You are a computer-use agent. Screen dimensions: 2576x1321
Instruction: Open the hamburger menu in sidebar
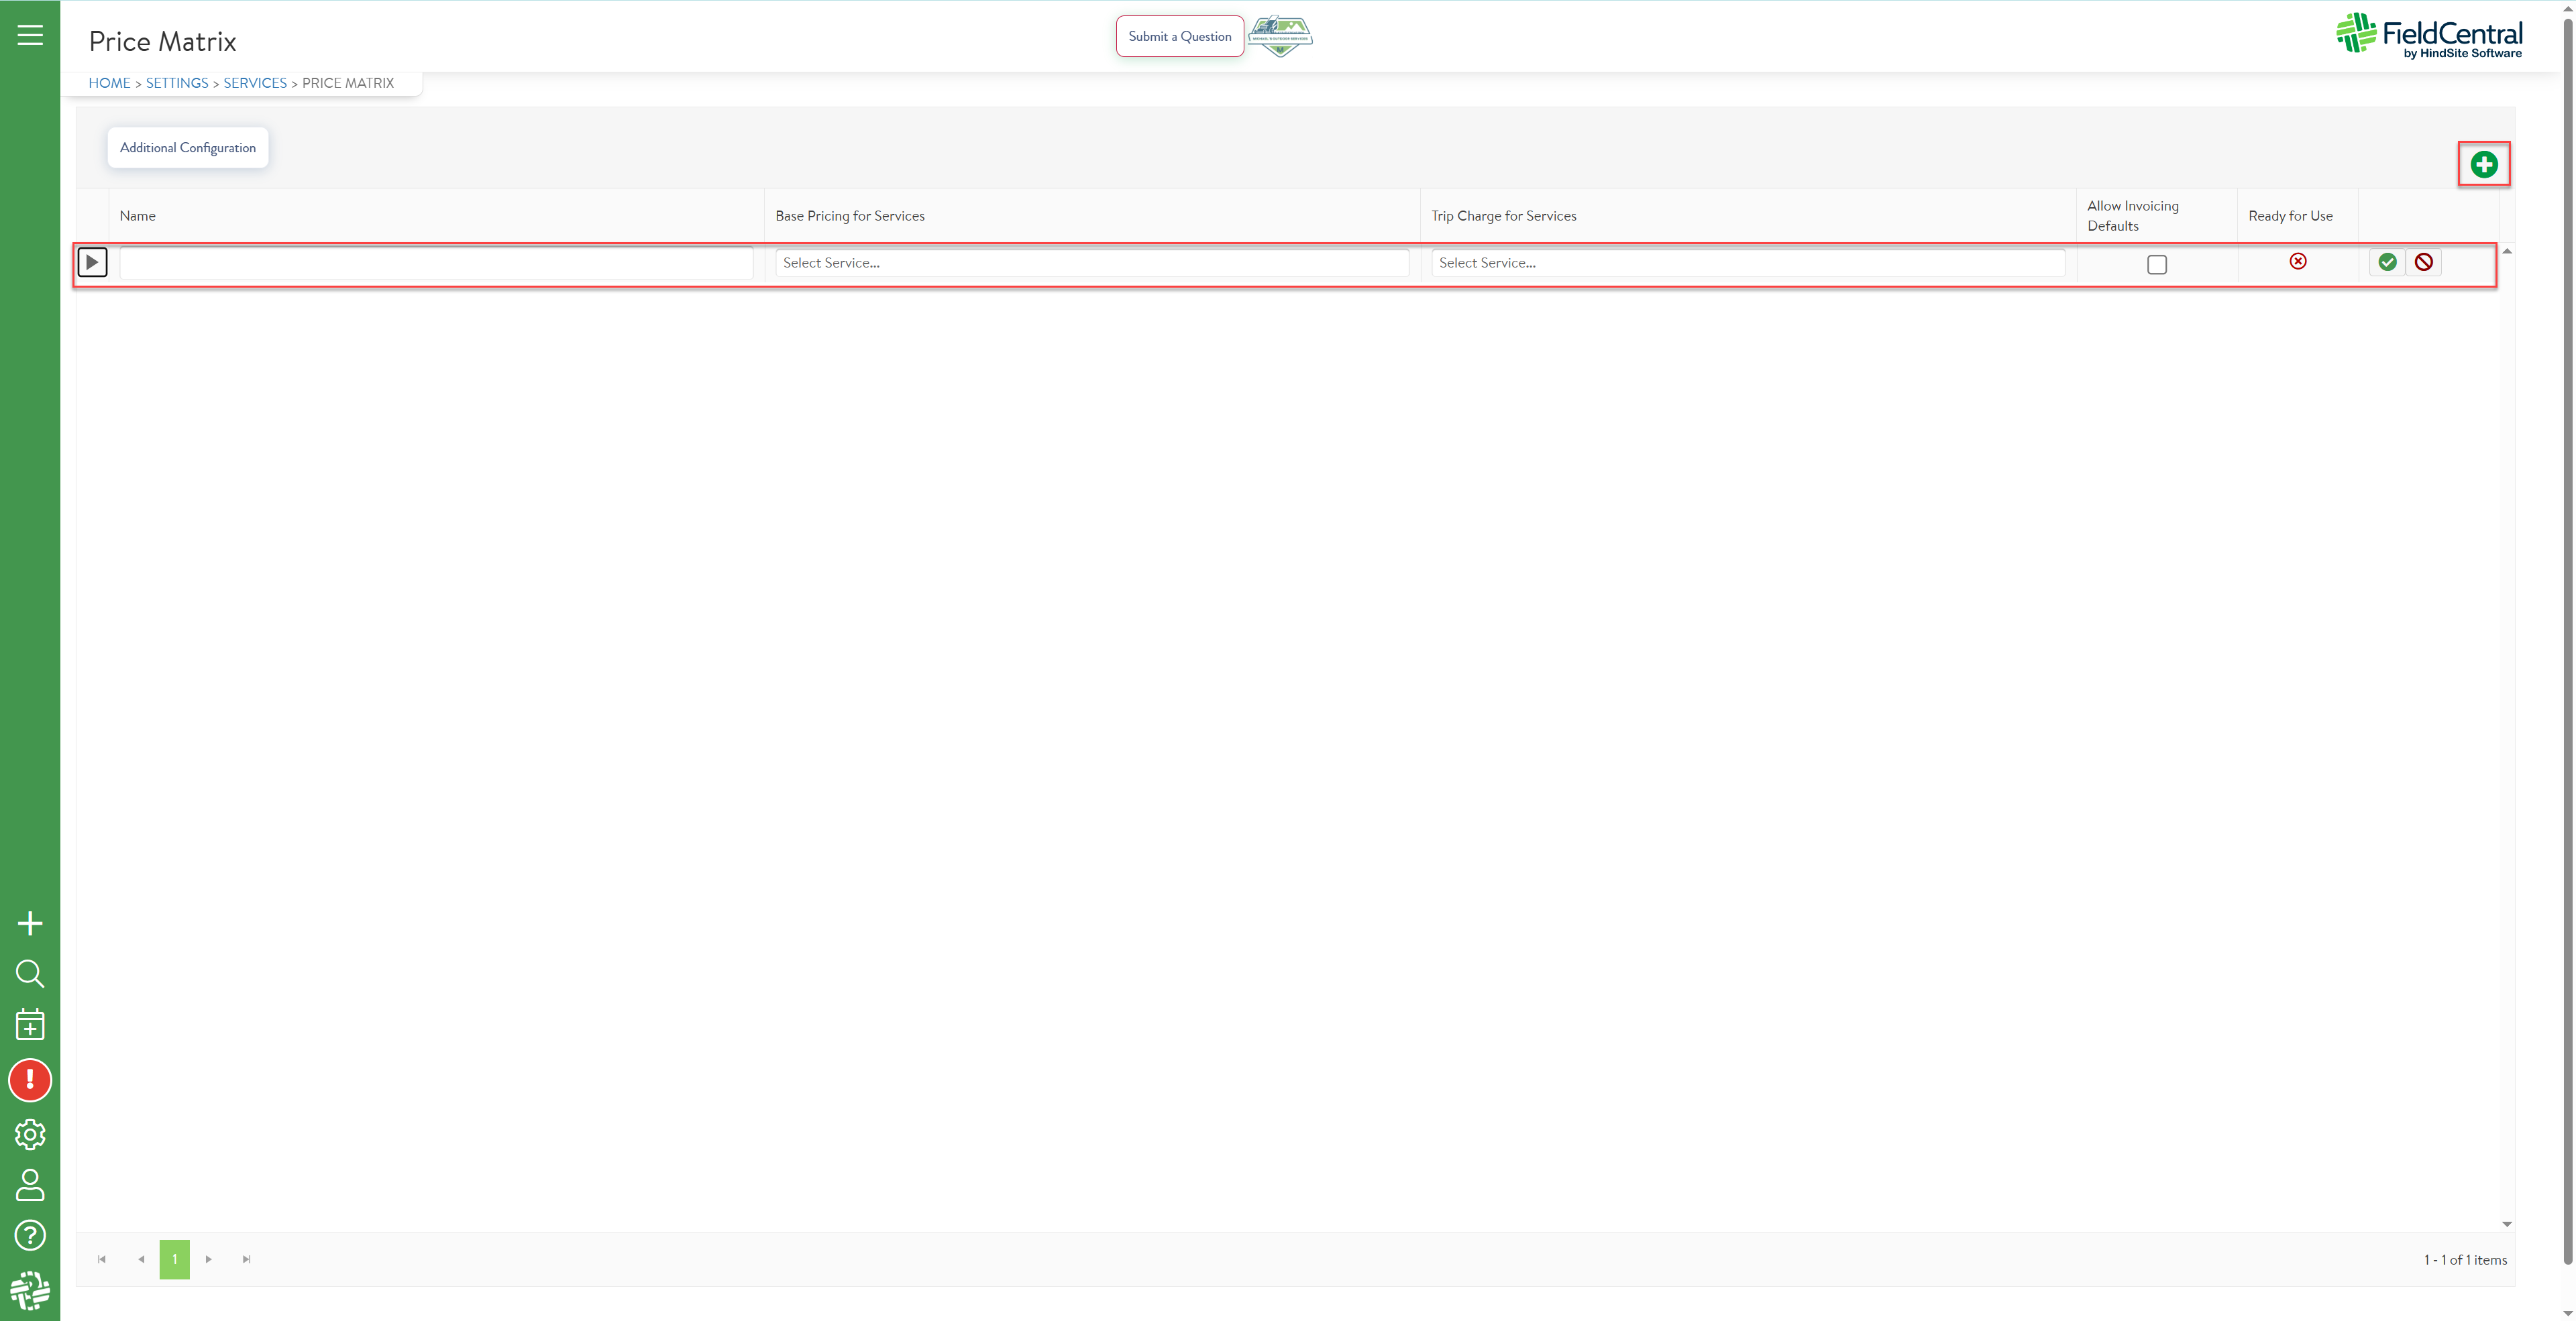[x=30, y=36]
